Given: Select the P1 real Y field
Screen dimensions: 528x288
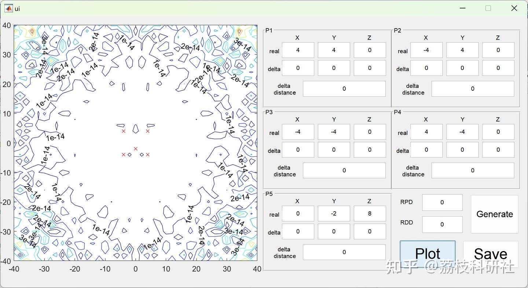Looking at the screenshot, I should click(334, 50).
